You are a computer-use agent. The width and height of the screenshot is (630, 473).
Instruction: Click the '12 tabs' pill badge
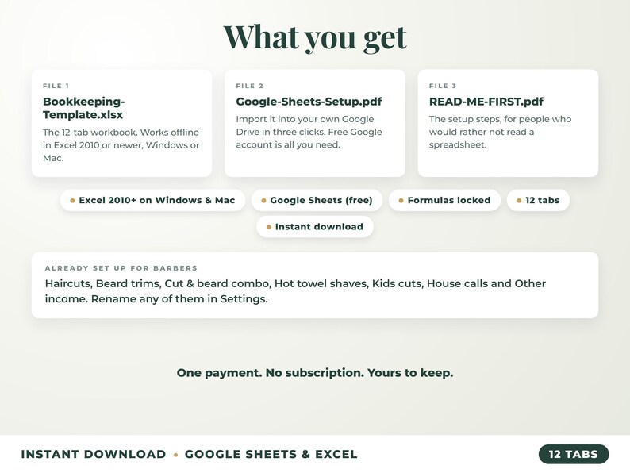(538, 200)
